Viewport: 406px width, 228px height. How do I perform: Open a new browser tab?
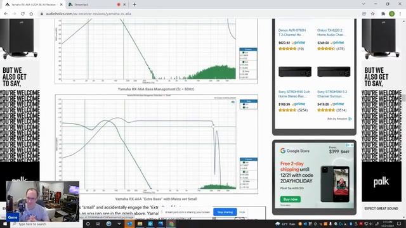134,4
